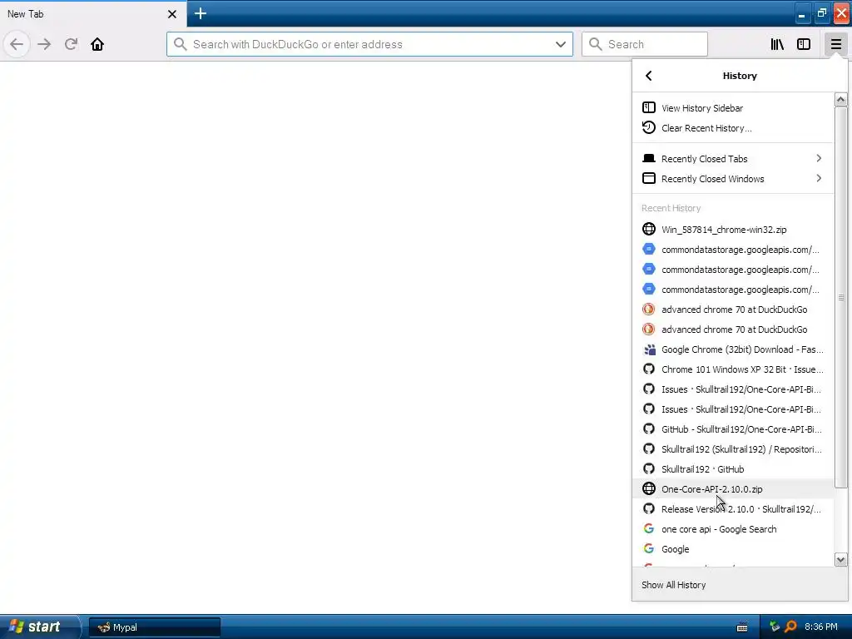Click the Reload page button
The height and width of the screenshot is (639, 852).
(x=71, y=44)
